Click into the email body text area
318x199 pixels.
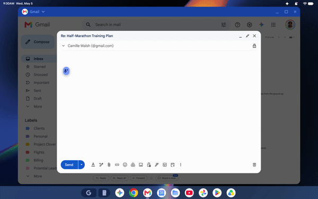coord(159,105)
